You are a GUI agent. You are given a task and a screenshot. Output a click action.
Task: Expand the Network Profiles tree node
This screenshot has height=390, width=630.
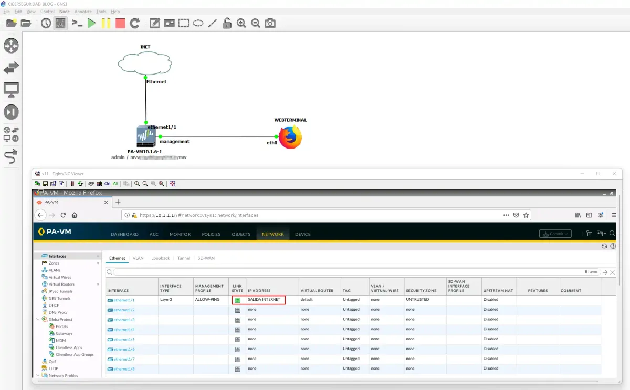click(38, 375)
